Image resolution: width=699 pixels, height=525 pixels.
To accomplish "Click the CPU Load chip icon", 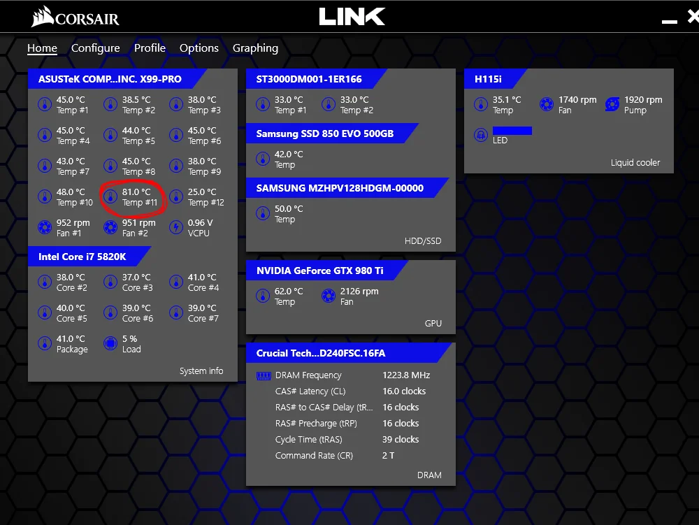I will (110, 344).
